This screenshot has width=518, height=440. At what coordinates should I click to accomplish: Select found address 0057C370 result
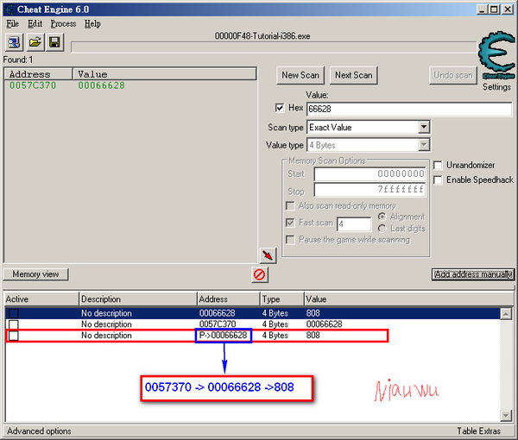[x=33, y=85]
